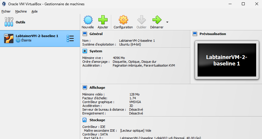
Task: Select the LabtainerVM-2-baseline 1 machine entry
Action: coord(37,38)
